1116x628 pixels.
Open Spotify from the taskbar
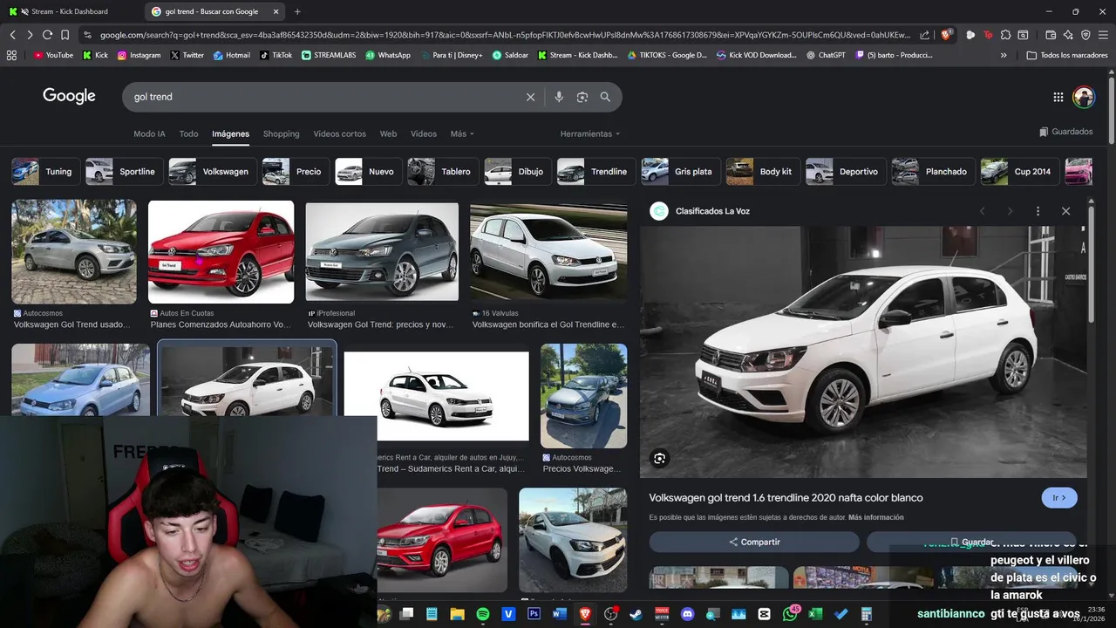pos(483,614)
